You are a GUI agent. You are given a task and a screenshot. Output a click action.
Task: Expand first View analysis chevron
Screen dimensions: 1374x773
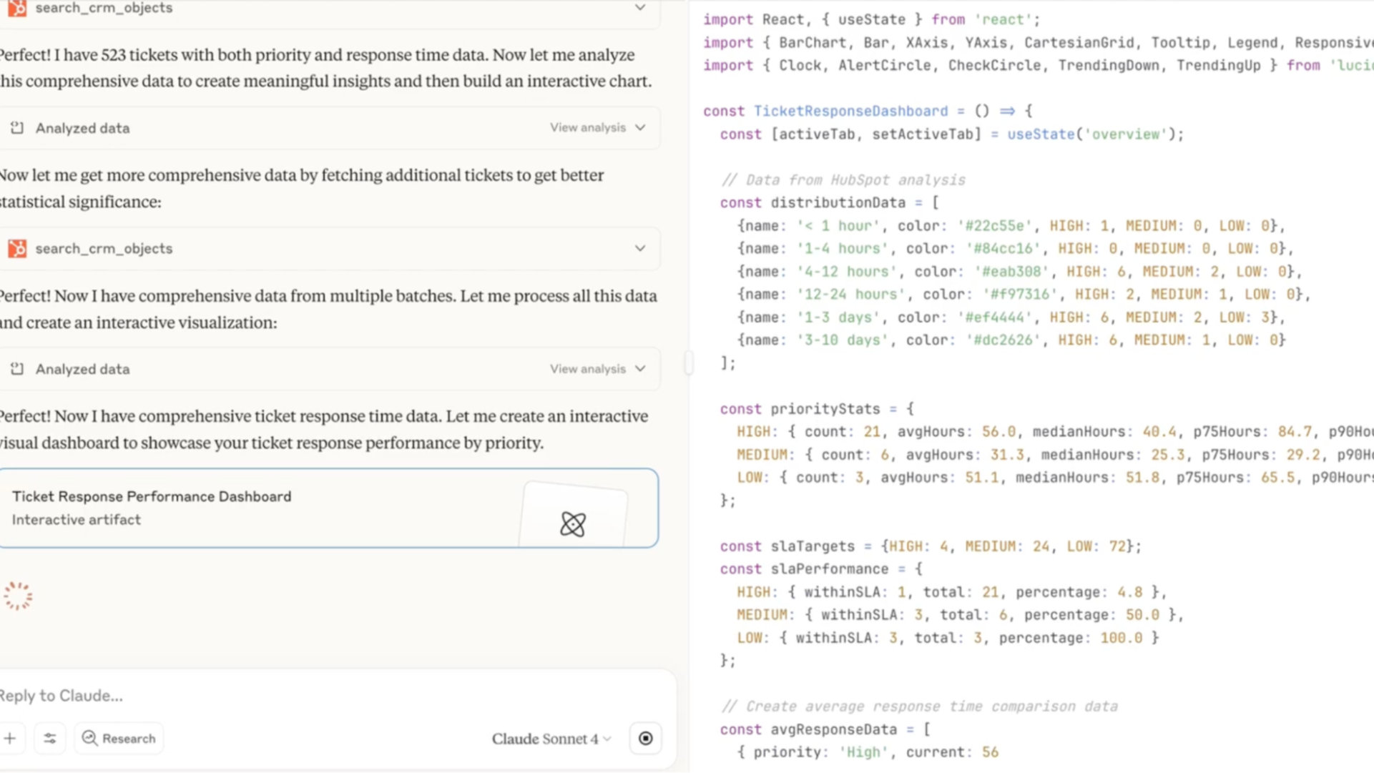[x=640, y=128]
